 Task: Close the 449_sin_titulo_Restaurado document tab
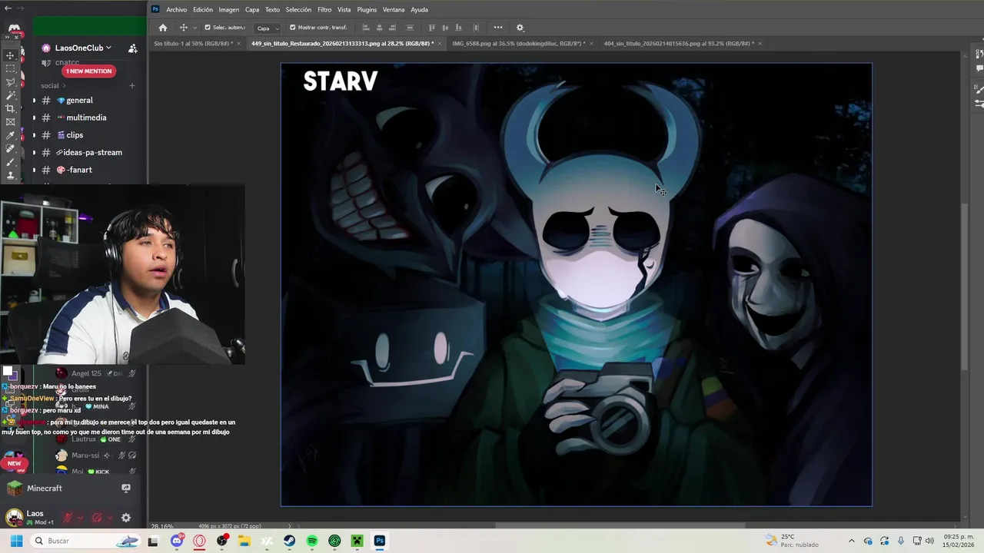(x=440, y=44)
